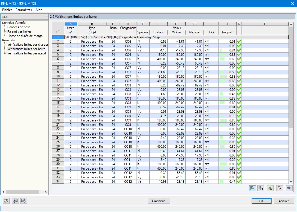Click symbol Vz in row 14
The height and width of the screenshot is (212, 297).
[143, 94]
